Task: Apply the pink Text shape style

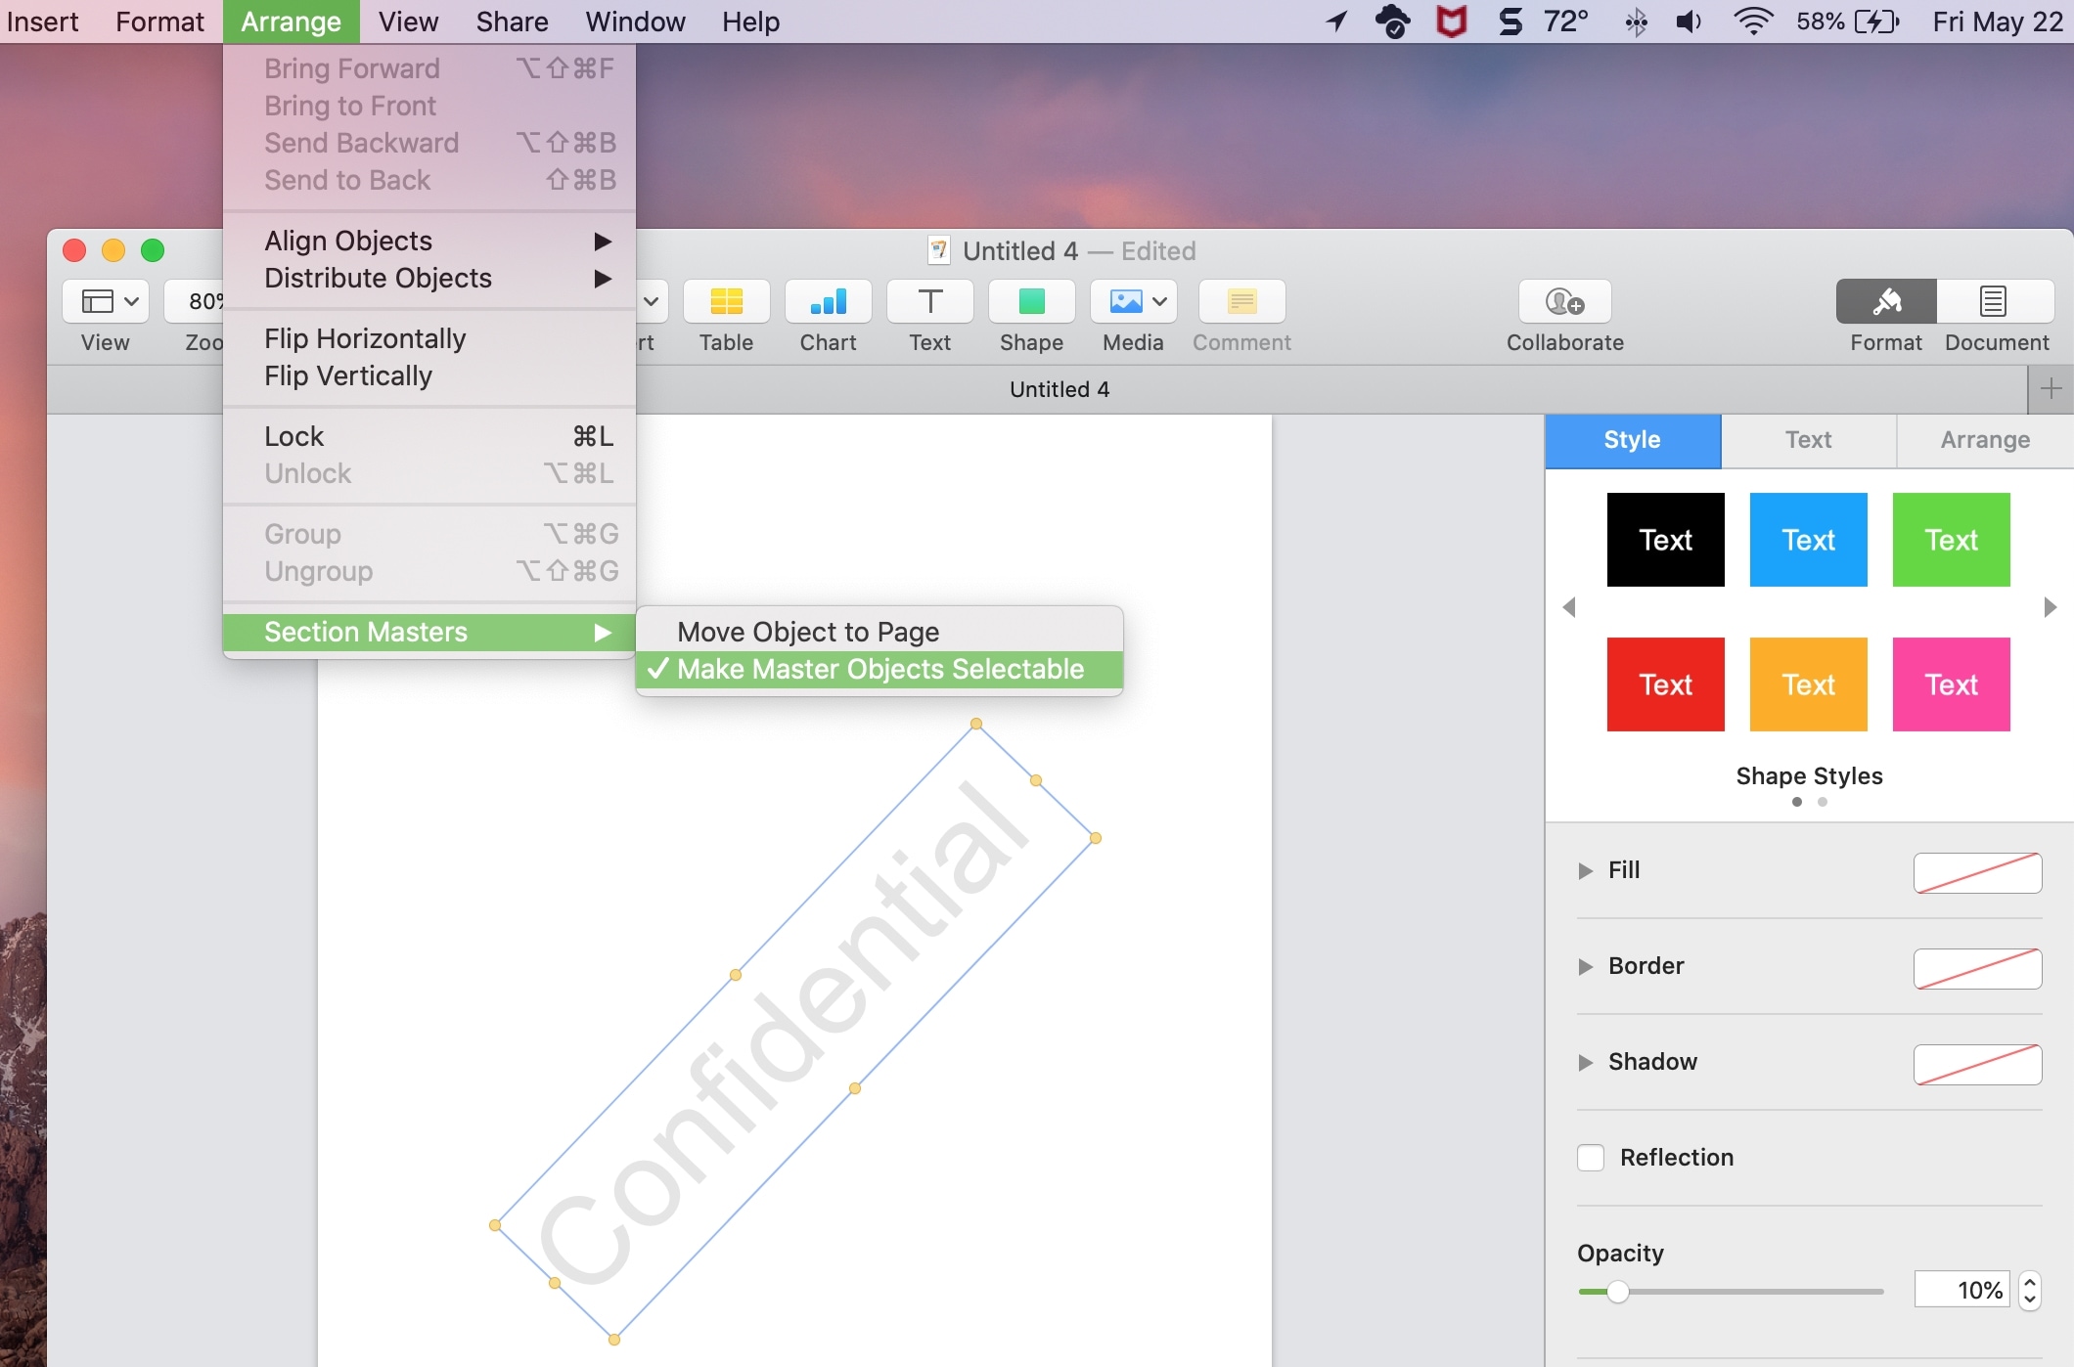Action: (1952, 684)
